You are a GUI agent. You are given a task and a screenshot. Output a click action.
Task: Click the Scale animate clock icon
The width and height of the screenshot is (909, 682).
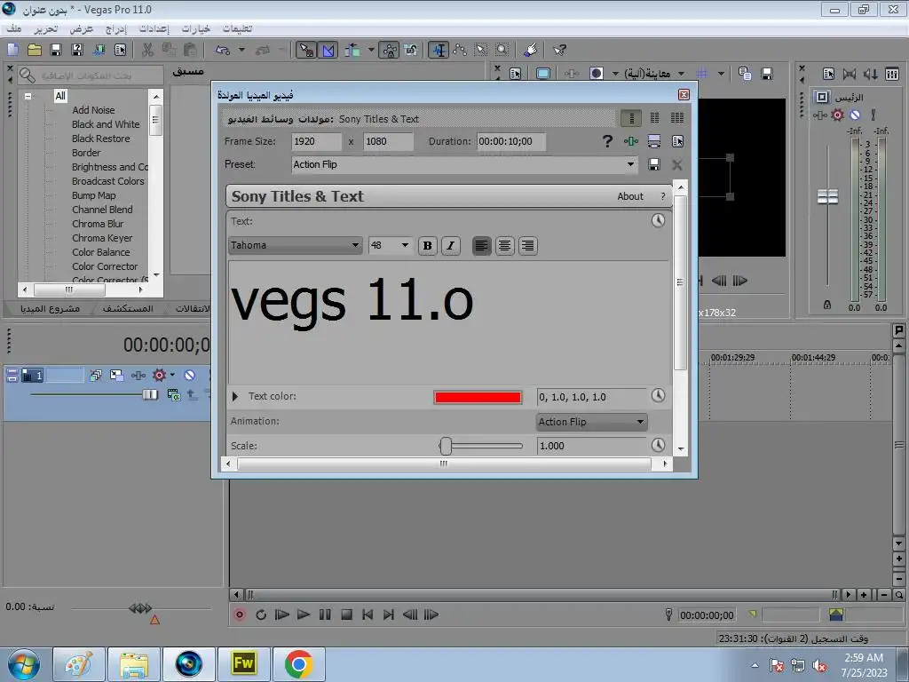[658, 445]
